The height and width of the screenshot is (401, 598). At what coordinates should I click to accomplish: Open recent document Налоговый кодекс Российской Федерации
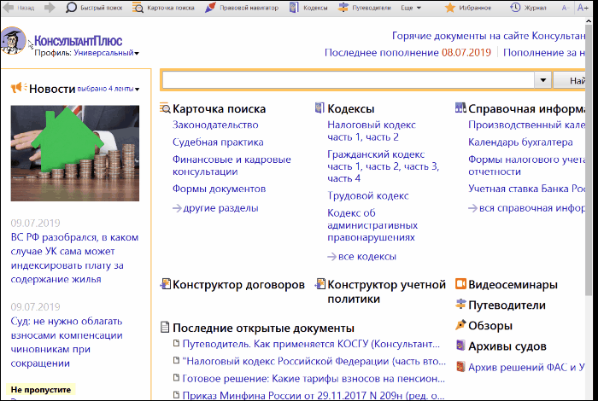tap(314, 361)
